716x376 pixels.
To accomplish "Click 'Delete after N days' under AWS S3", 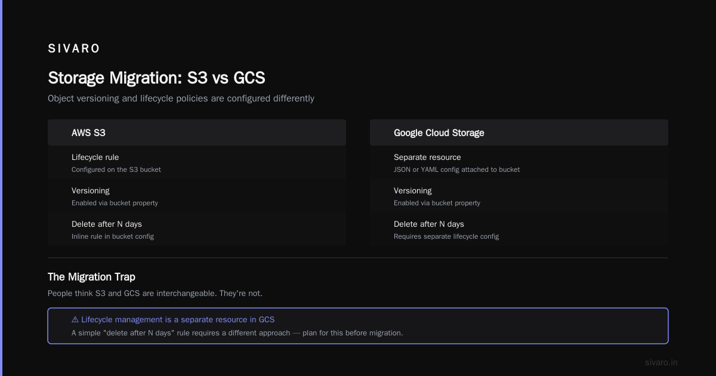I will (107, 224).
